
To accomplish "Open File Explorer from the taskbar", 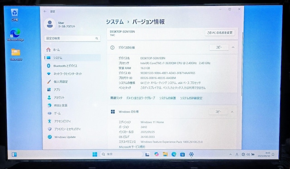I will pyautogui.click(x=165, y=154).
